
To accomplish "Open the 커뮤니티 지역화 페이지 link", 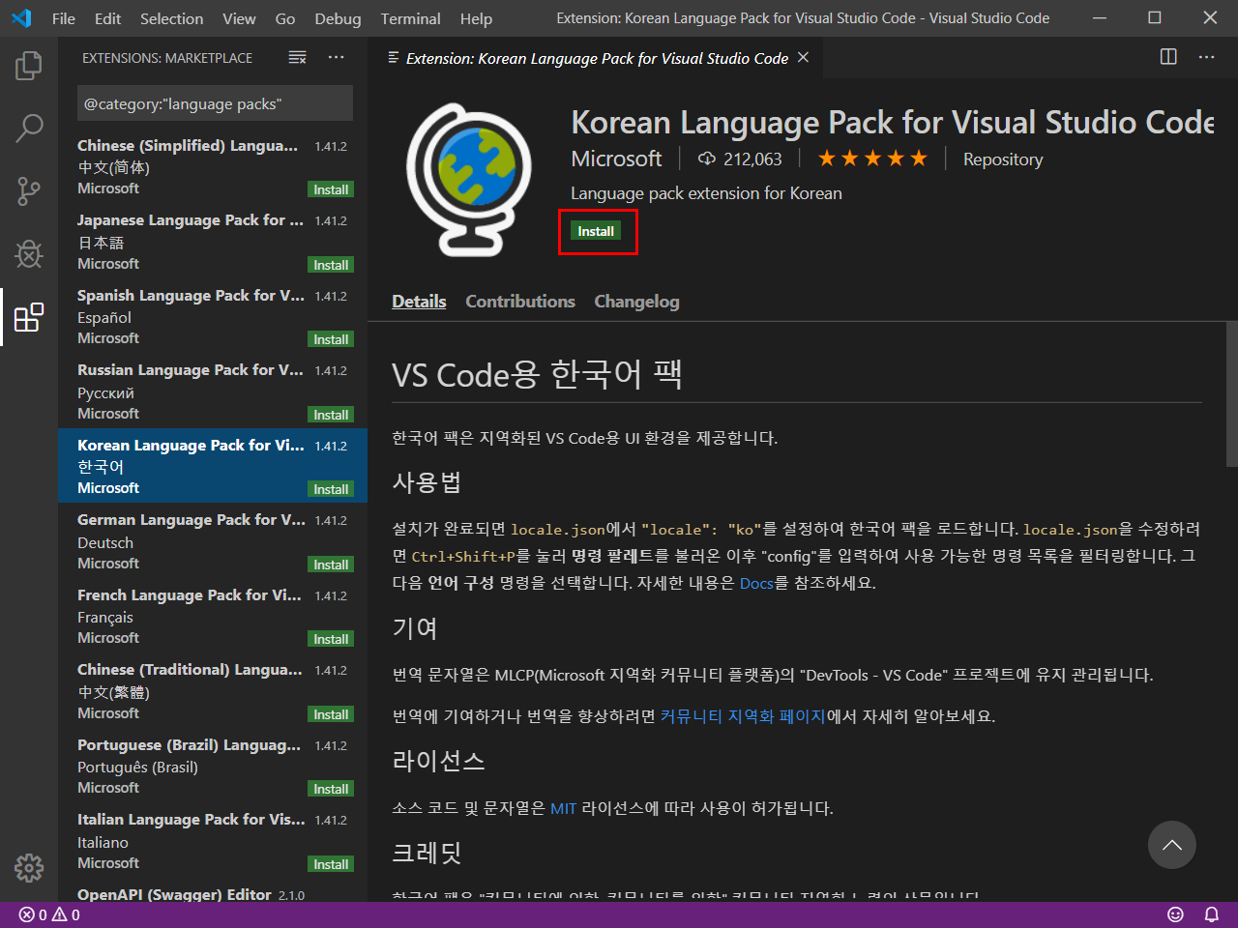I will 743,716.
